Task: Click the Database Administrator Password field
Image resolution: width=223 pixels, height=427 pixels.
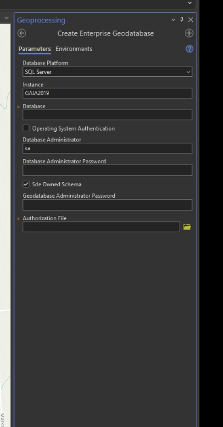Action: (x=108, y=170)
